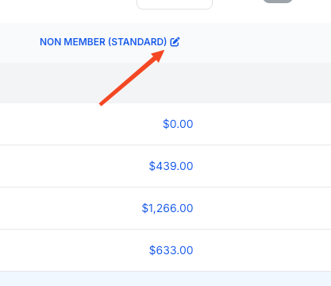
Task: Click header area right of the edit icon
Action: click(256, 42)
